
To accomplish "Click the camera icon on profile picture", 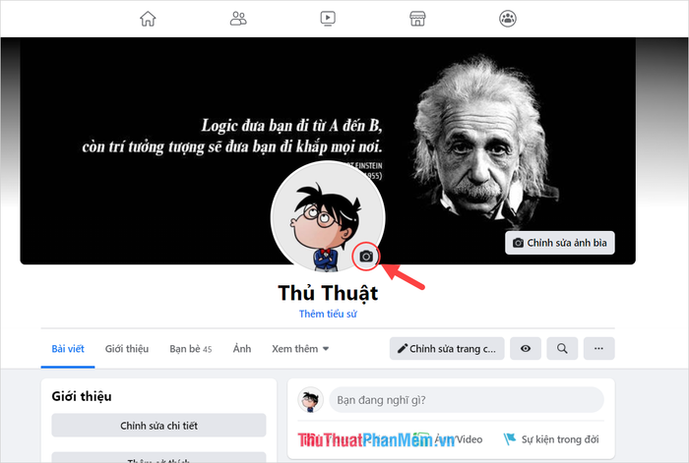I will point(366,257).
